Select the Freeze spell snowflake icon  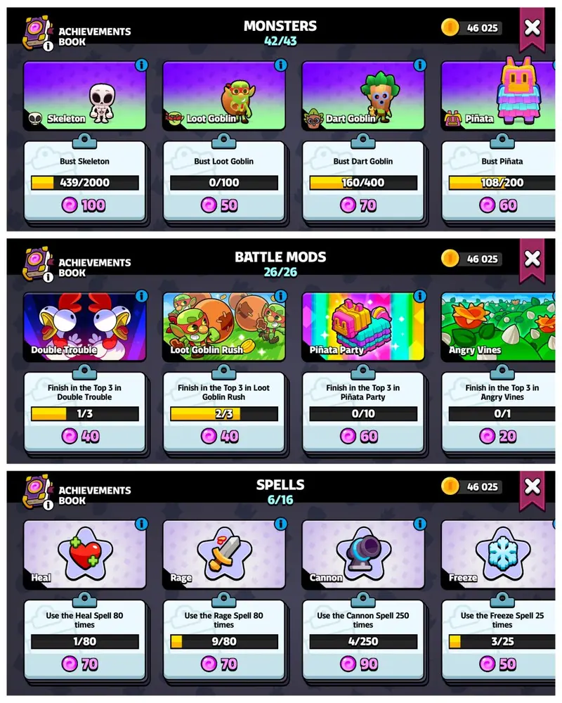tap(502, 554)
